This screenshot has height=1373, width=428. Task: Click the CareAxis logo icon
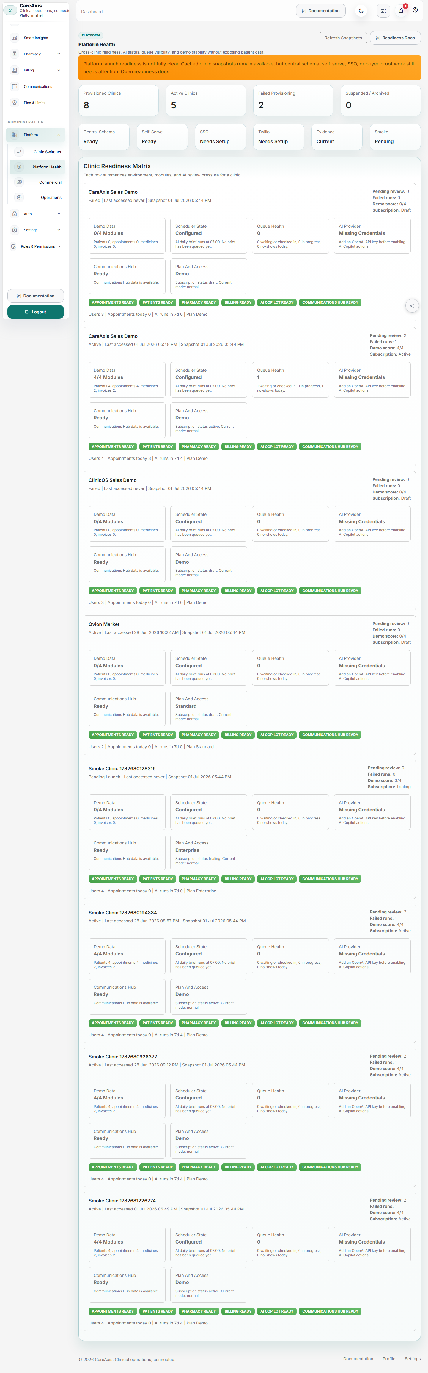pos(10,10)
